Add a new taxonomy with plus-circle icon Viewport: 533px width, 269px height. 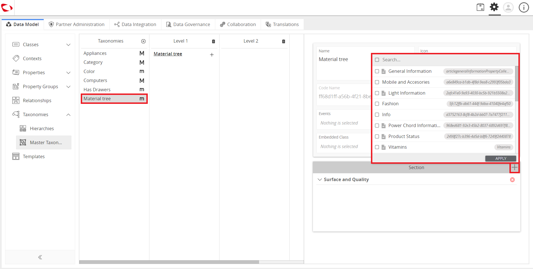point(143,41)
